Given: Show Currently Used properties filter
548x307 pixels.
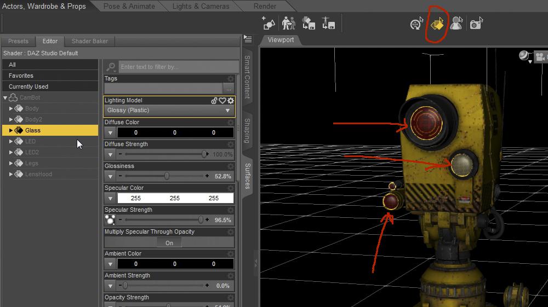Looking at the screenshot, I should click(50, 86).
